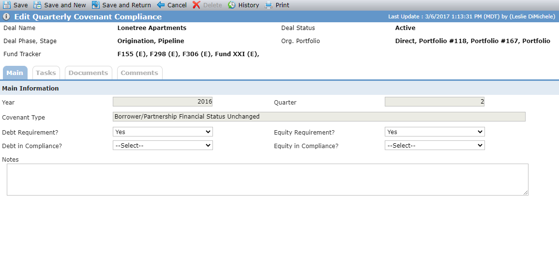
Task: Open the Tasks tab
Action: point(46,73)
